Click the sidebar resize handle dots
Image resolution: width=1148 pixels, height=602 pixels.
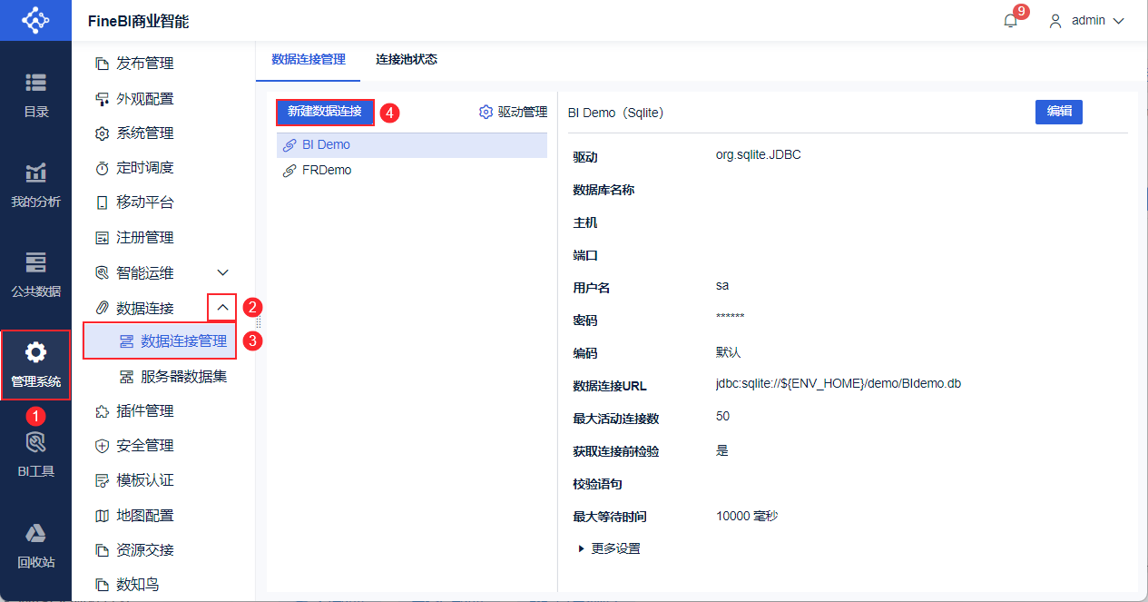(x=257, y=321)
